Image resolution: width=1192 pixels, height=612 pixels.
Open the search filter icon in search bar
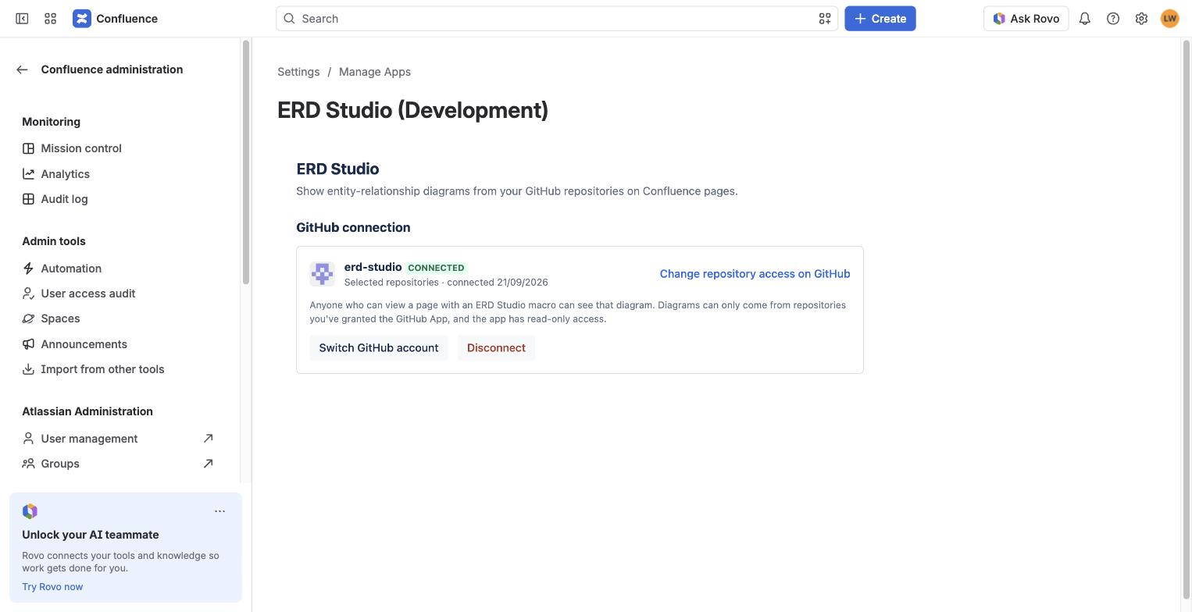pyautogui.click(x=825, y=19)
